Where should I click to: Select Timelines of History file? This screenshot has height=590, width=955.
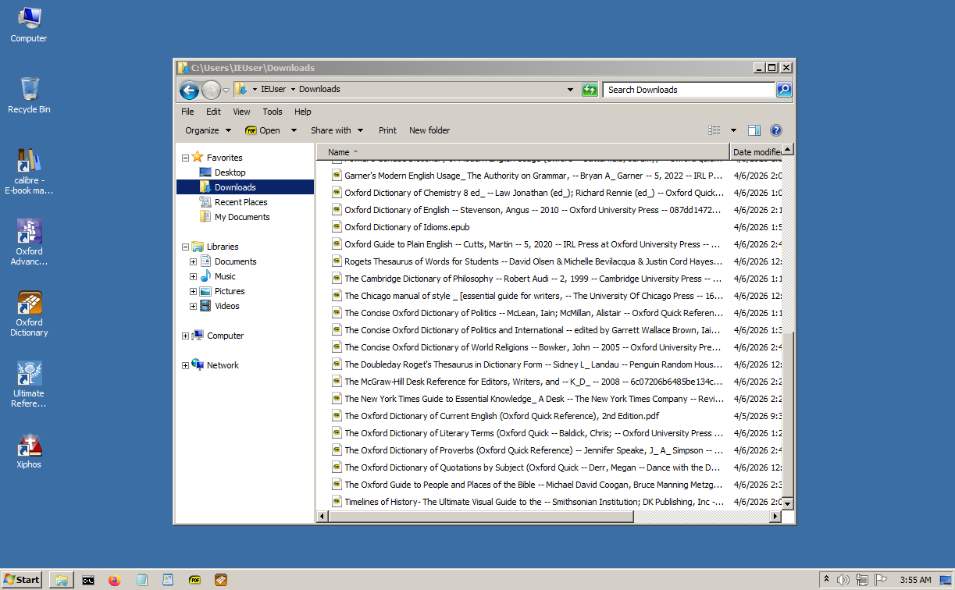click(x=528, y=502)
